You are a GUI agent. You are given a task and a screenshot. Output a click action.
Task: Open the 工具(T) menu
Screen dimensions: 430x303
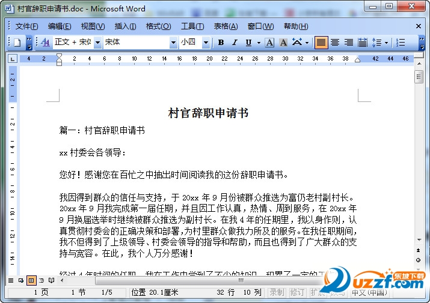(192, 26)
